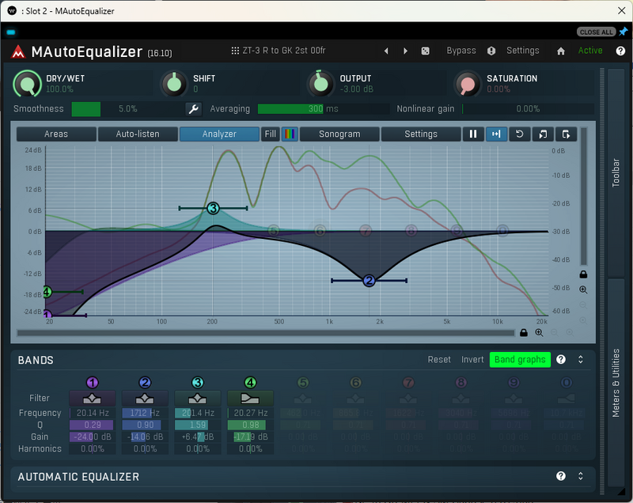The height and width of the screenshot is (503, 633).
Task: Click Band 1 filter type icon
Action: click(x=92, y=399)
